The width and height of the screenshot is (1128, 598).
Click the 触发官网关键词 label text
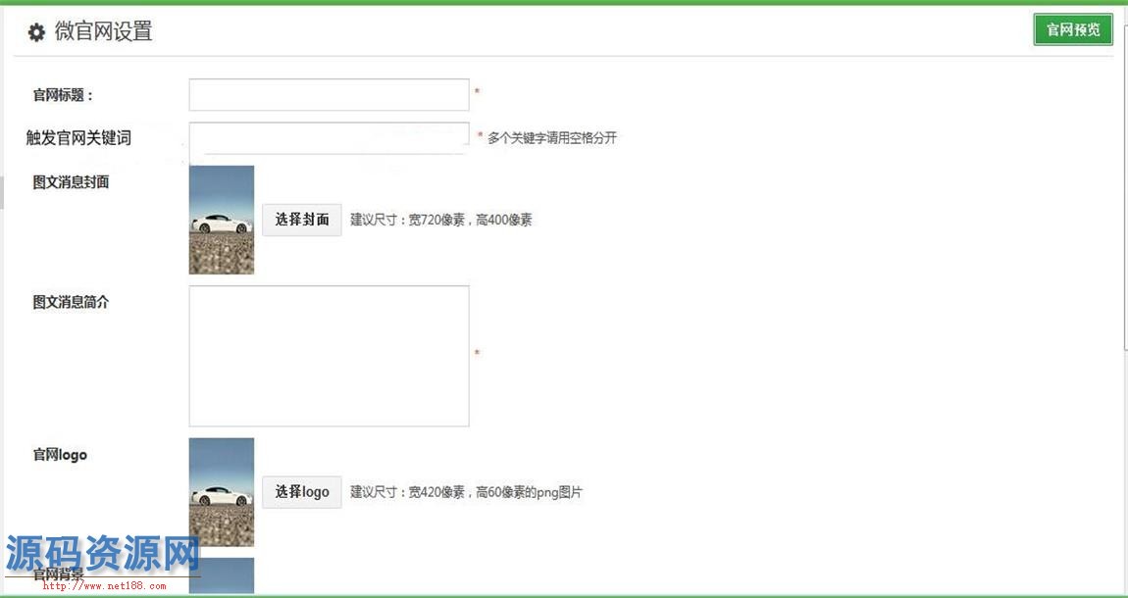point(78,138)
